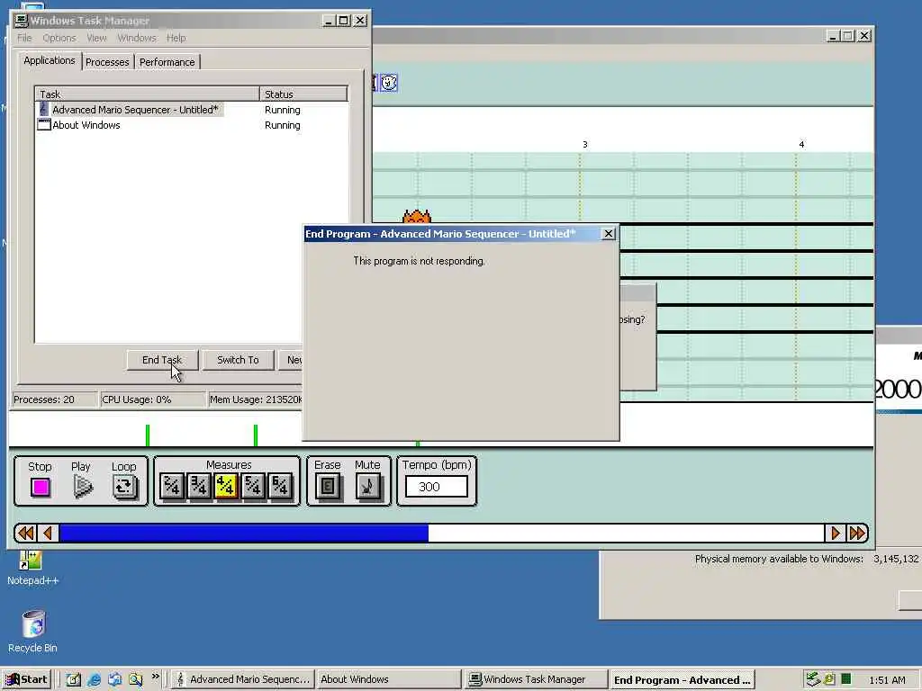Click End Program taskbar button
The image size is (922, 691).
pos(682,680)
